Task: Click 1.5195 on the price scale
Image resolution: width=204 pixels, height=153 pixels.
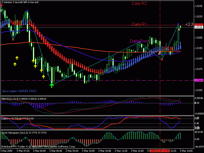Action: pos(199,48)
